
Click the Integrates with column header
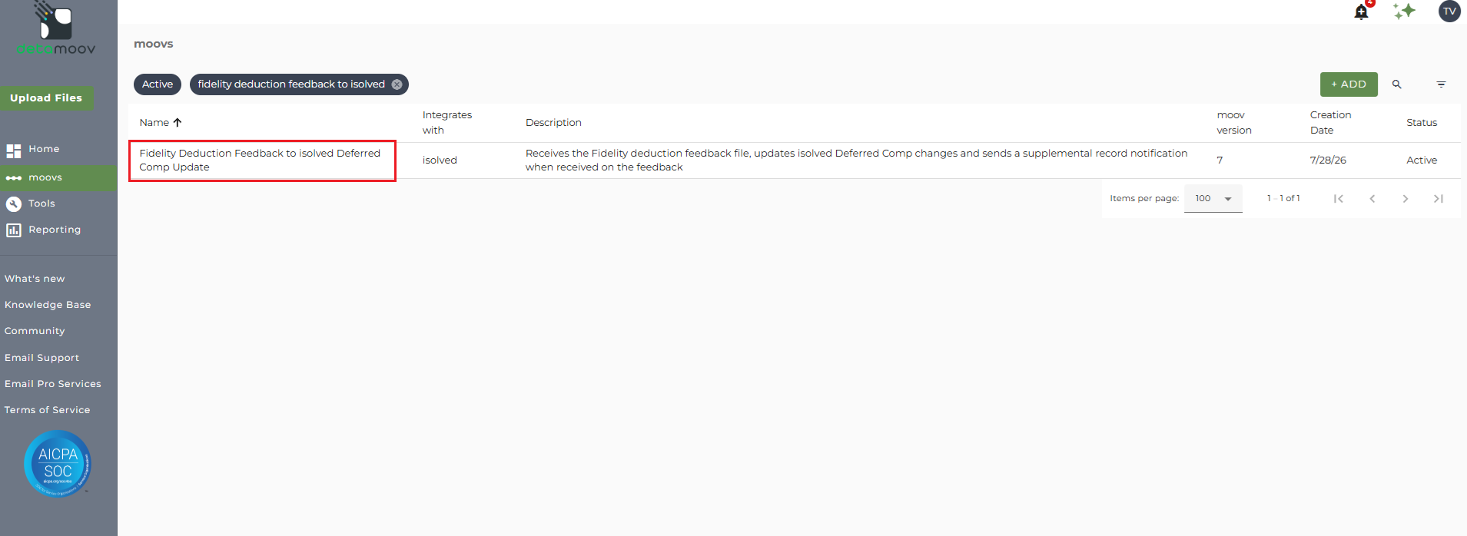(x=447, y=123)
